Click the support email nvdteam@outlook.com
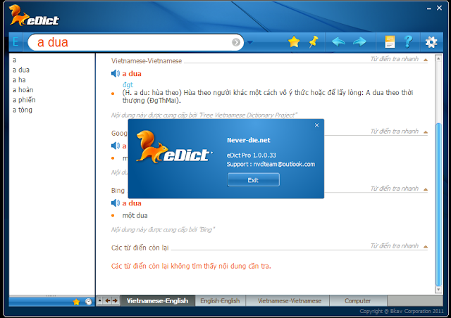The width and height of the screenshot is (451, 318). pos(284,164)
